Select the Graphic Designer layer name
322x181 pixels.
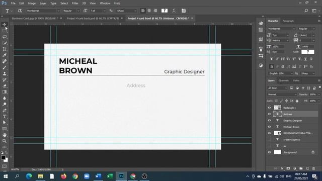coord(292,121)
